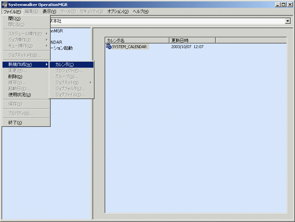Expand the 新規作成 submenu arrow

(x=47, y=64)
